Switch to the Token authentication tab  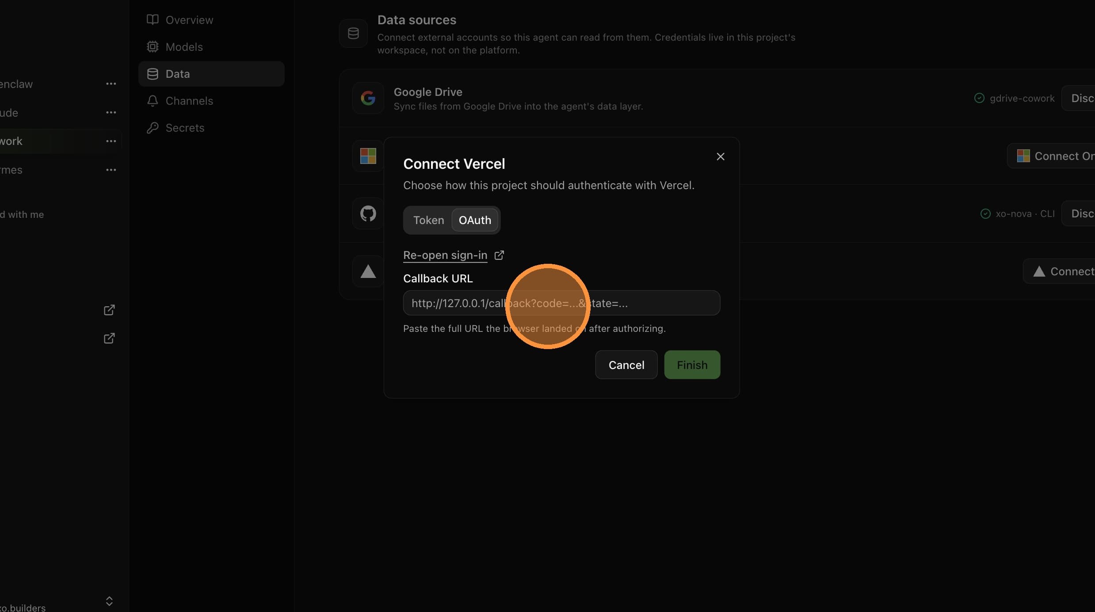[428, 220]
